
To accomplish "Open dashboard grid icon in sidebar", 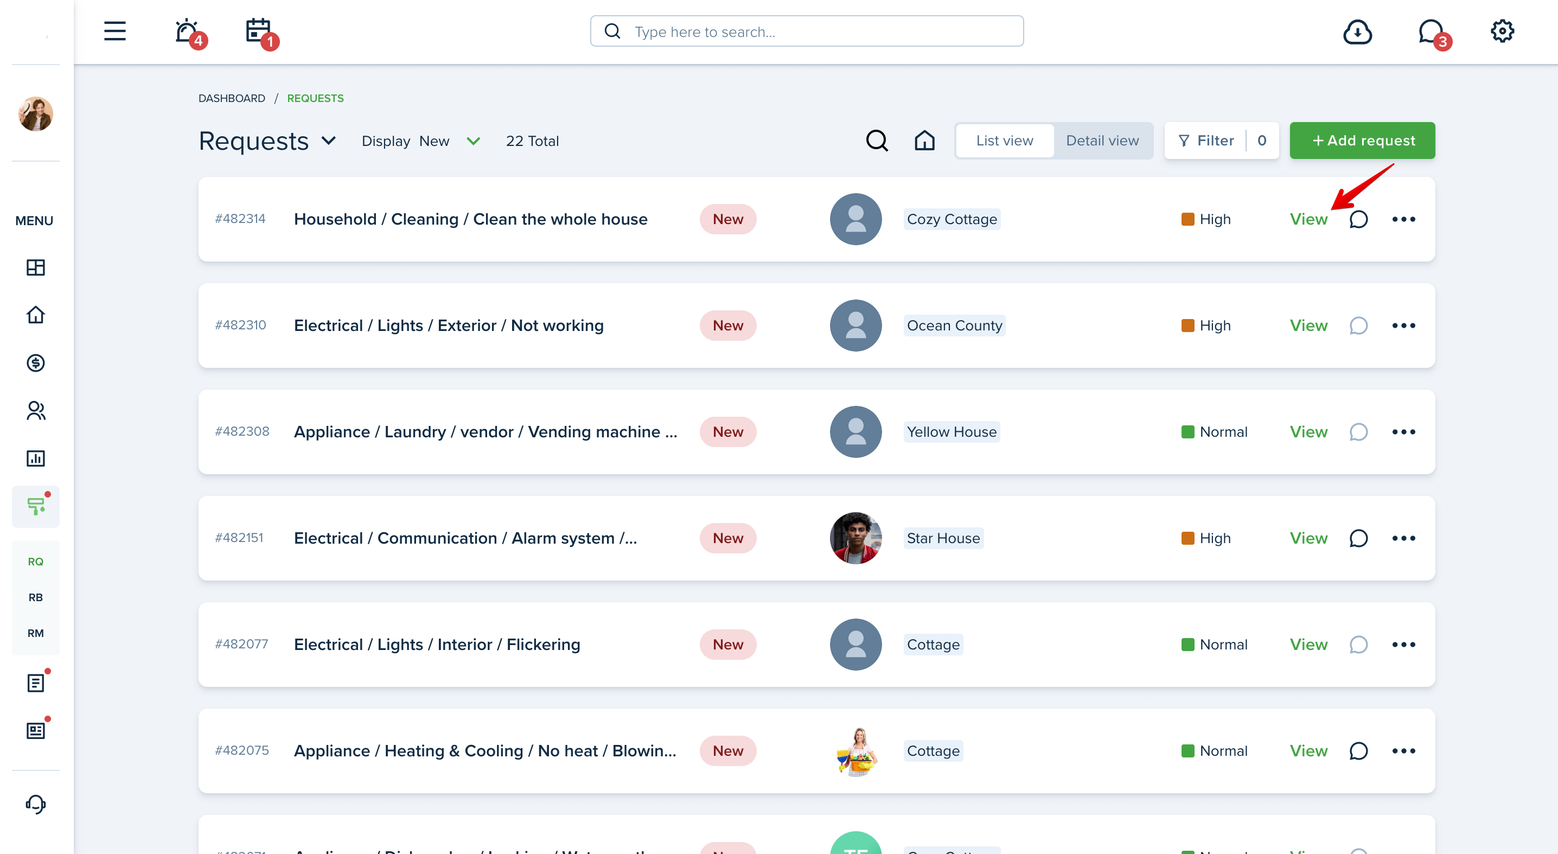I will tap(36, 267).
